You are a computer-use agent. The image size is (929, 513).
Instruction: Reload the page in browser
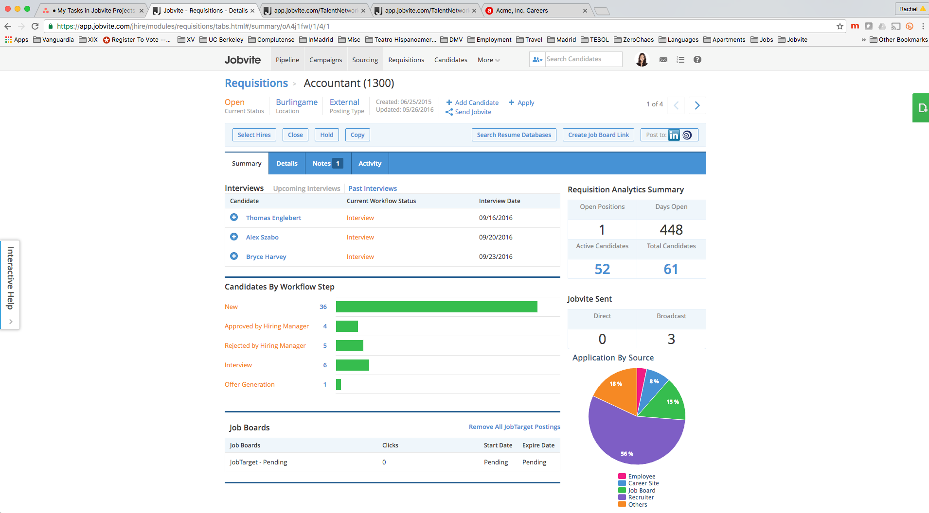pyautogui.click(x=35, y=26)
